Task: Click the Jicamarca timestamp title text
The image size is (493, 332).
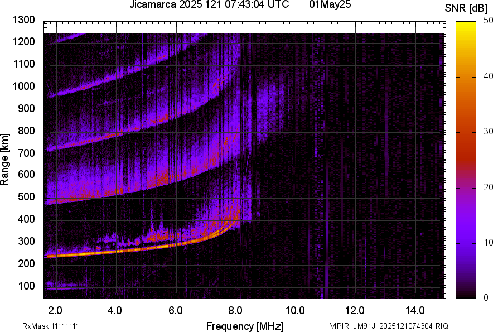Action: tap(209, 5)
